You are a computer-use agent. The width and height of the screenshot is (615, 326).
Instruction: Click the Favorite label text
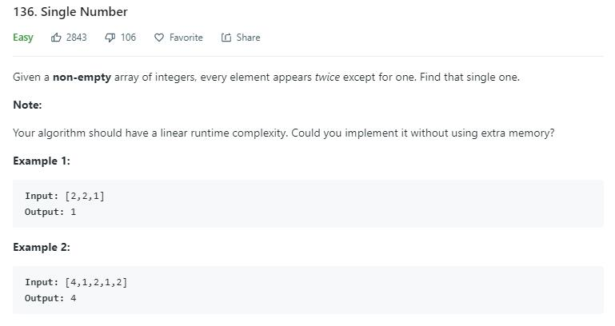coord(186,38)
